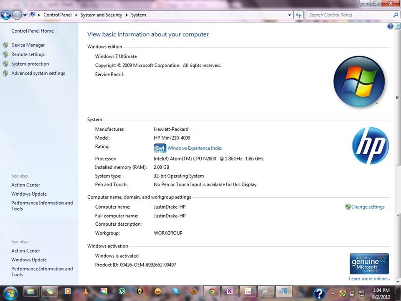Open Device Manager
Screen dimensions: 401x301
coord(28,45)
